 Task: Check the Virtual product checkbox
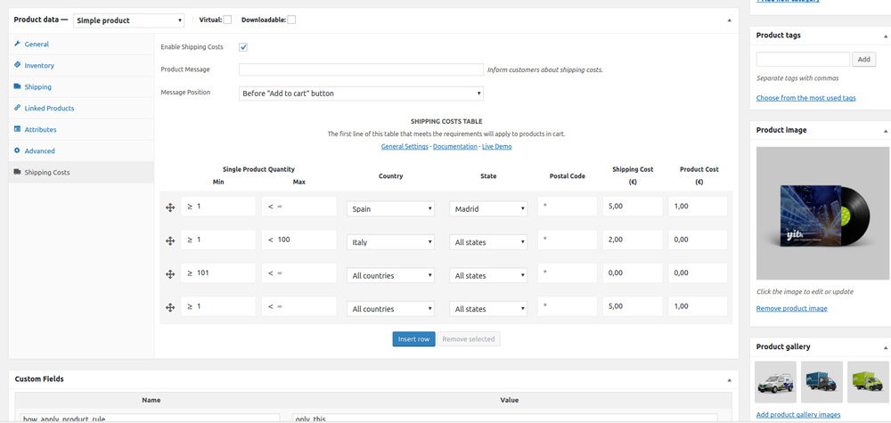(227, 20)
